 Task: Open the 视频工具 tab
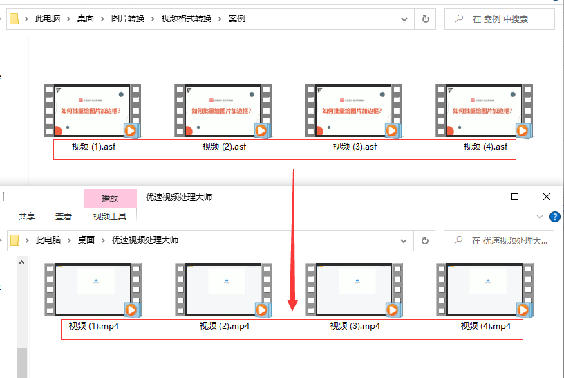pos(110,217)
